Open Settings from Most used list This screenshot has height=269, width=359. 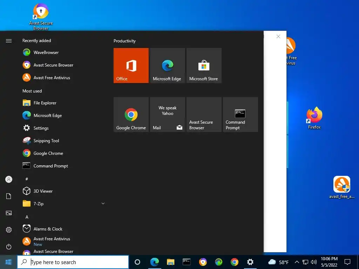[x=63, y=128]
